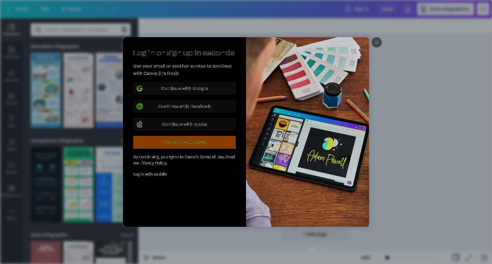Click See all next to Data infographic
The height and width of the screenshot is (264, 492).
[127, 235]
